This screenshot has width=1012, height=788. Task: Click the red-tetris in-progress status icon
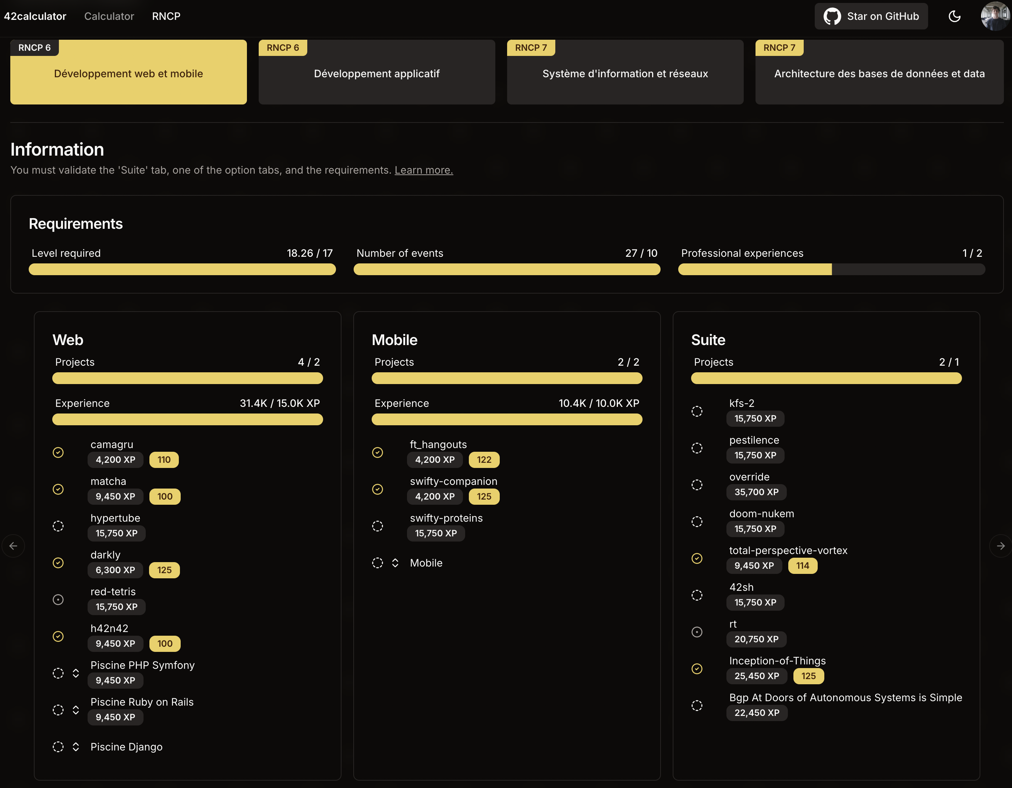58,599
